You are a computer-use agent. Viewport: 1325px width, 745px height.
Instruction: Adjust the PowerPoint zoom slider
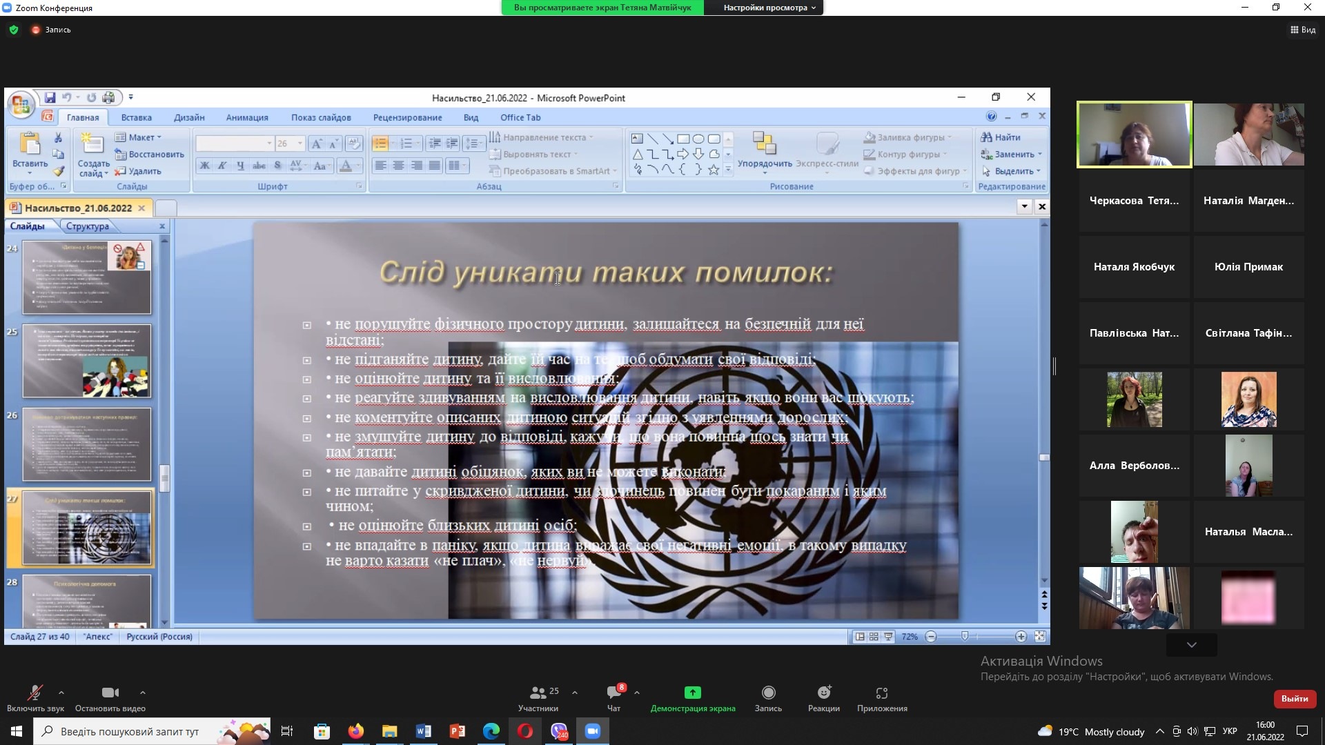pyautogui.click(x=965, y=636)
